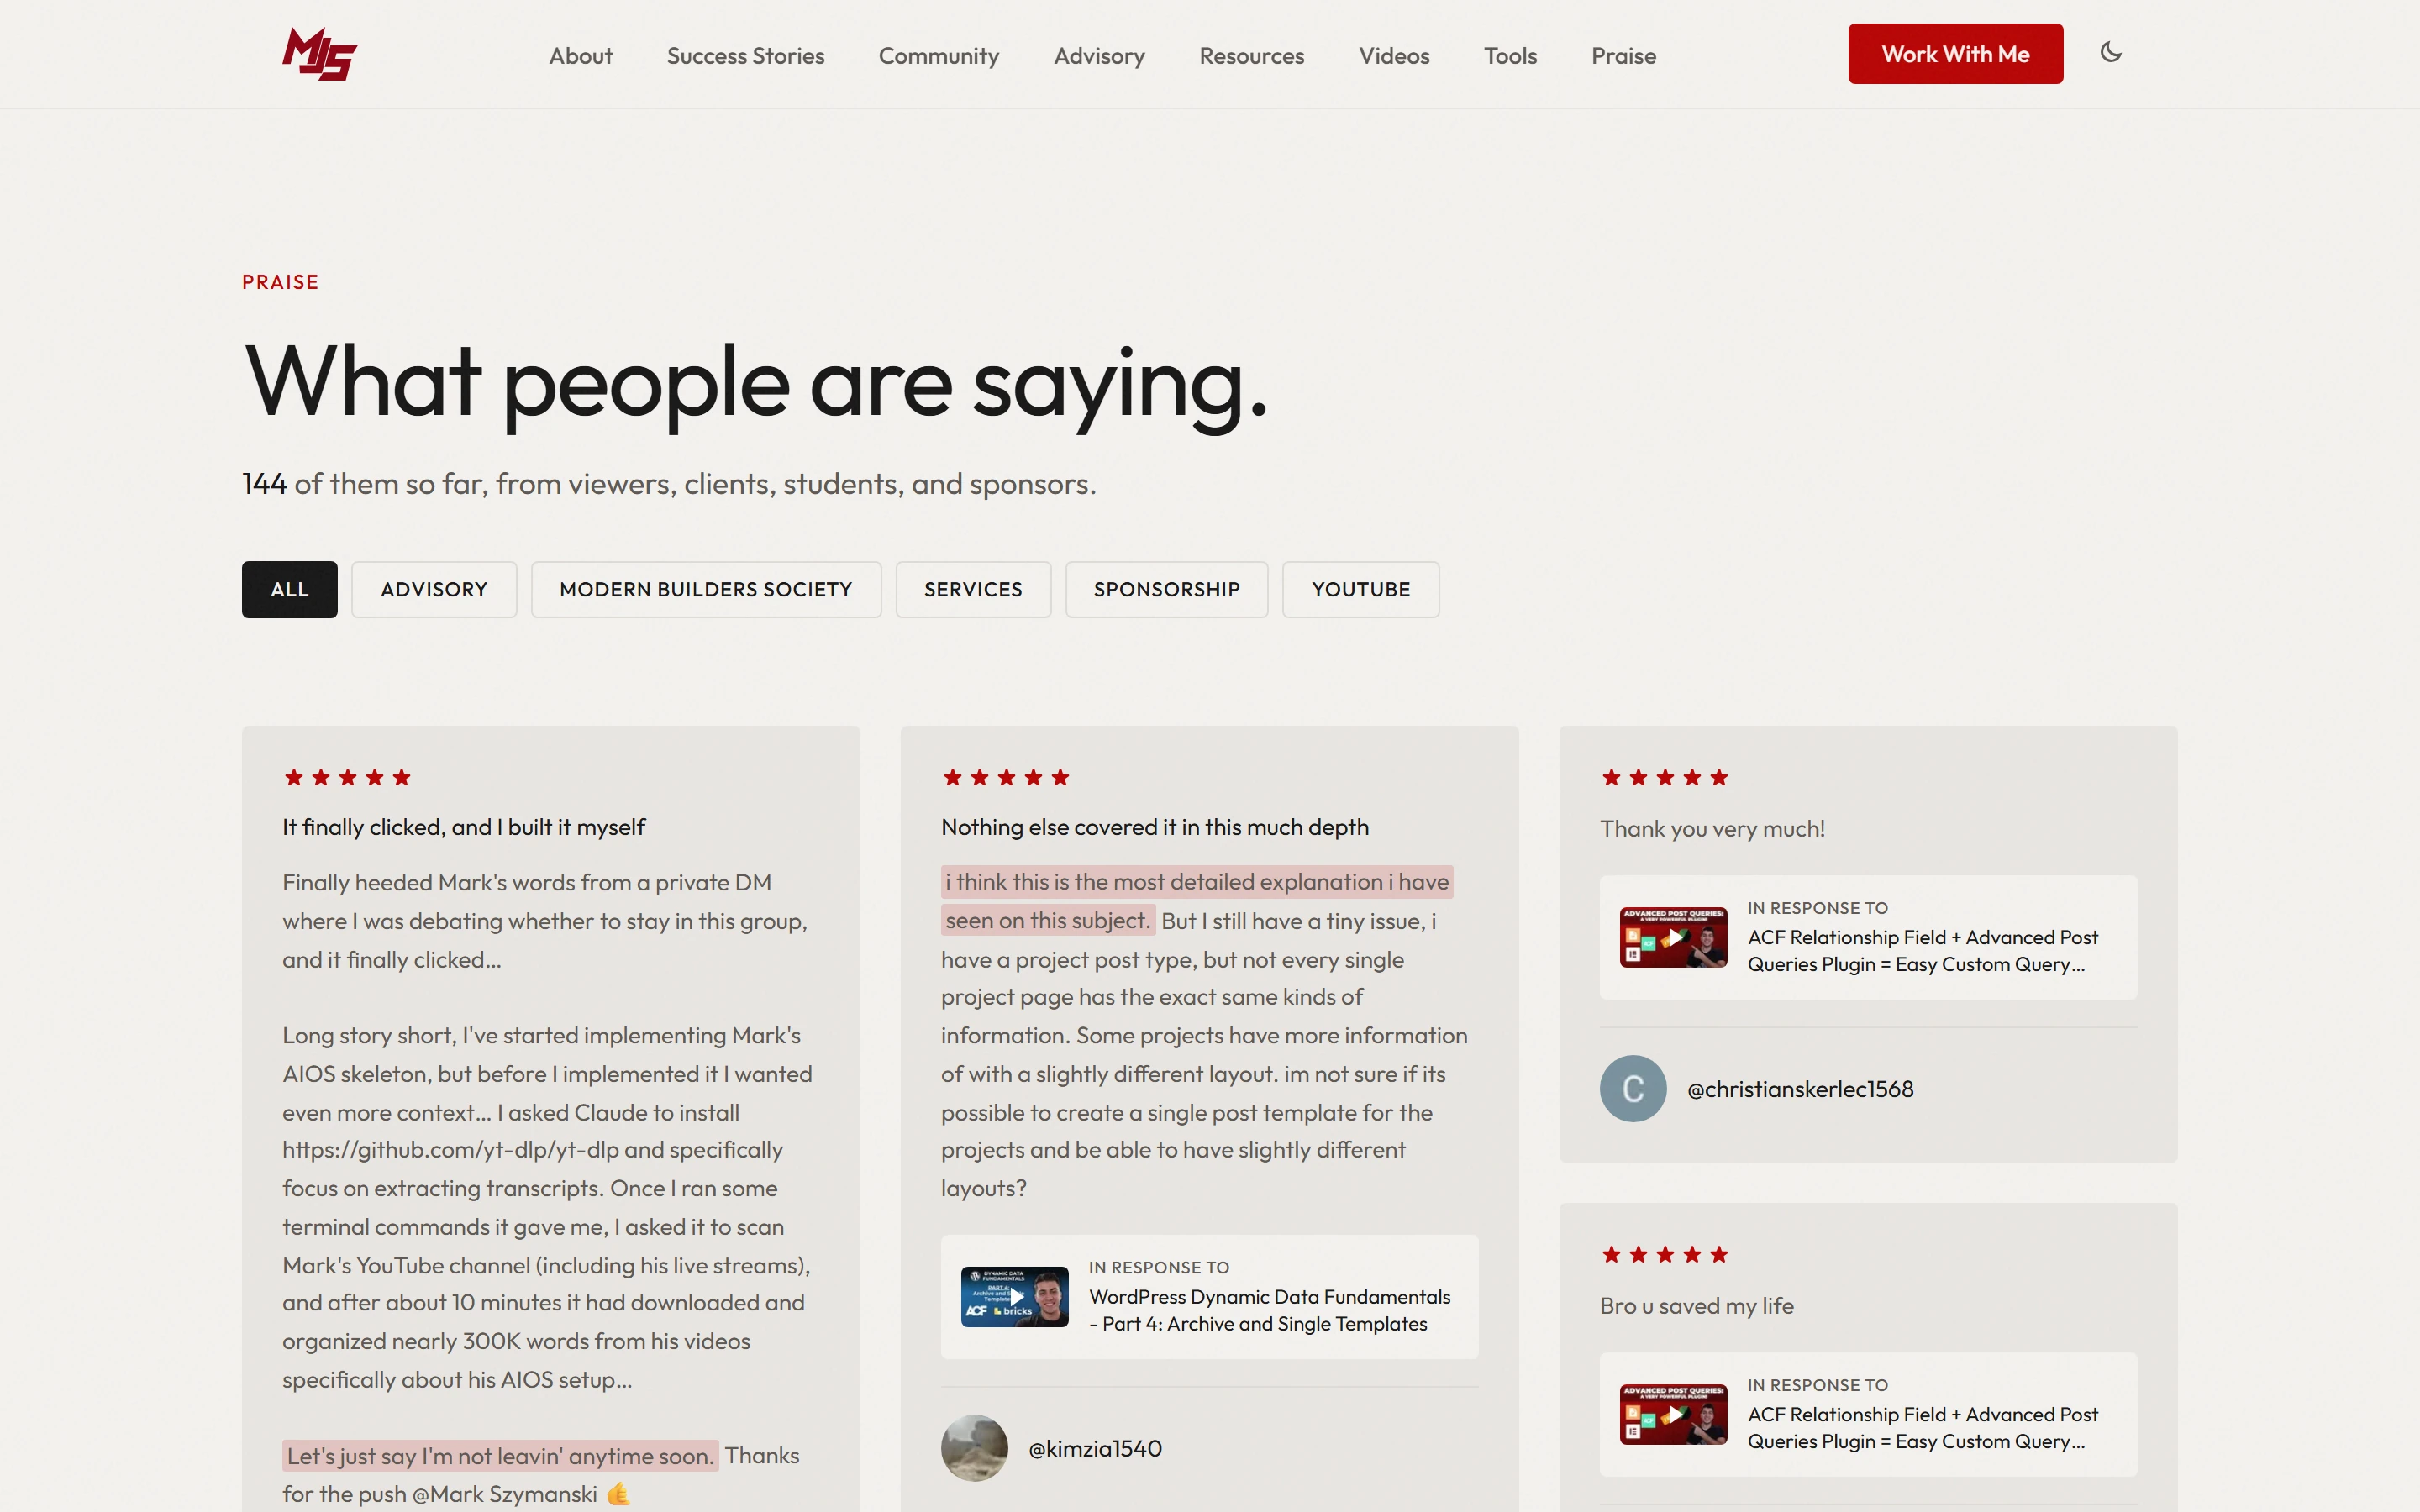Open WordPress Dynamic Data Fundamentals video thumbnail
The width and height of the screenshot is (2420, 1512).
(x=1014, y=1296)
